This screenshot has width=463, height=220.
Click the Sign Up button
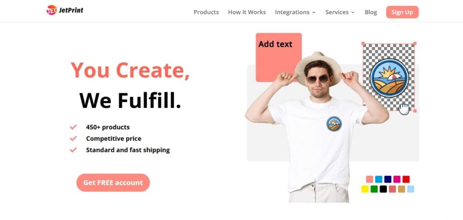coord(402,12)
